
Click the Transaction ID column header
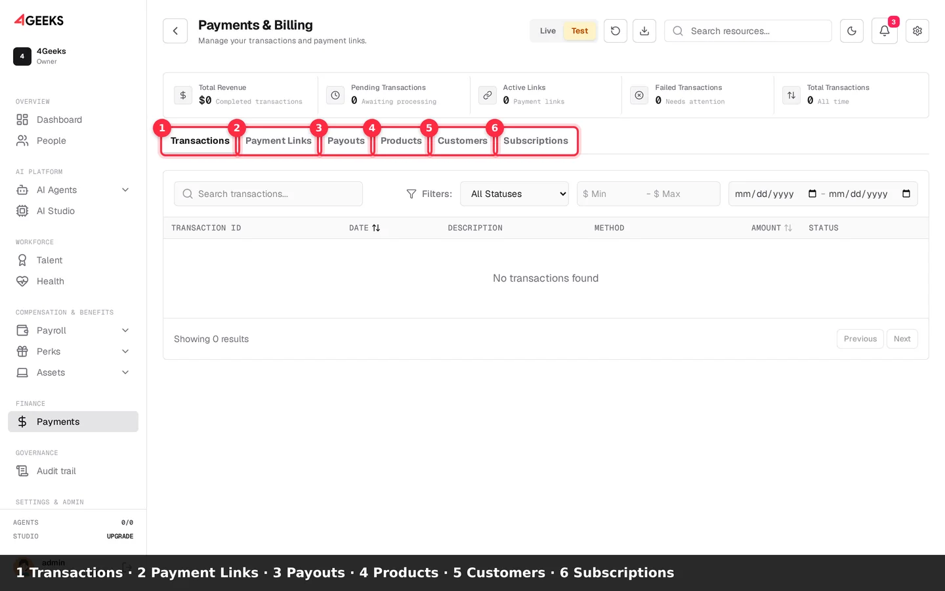click(206, 228)
